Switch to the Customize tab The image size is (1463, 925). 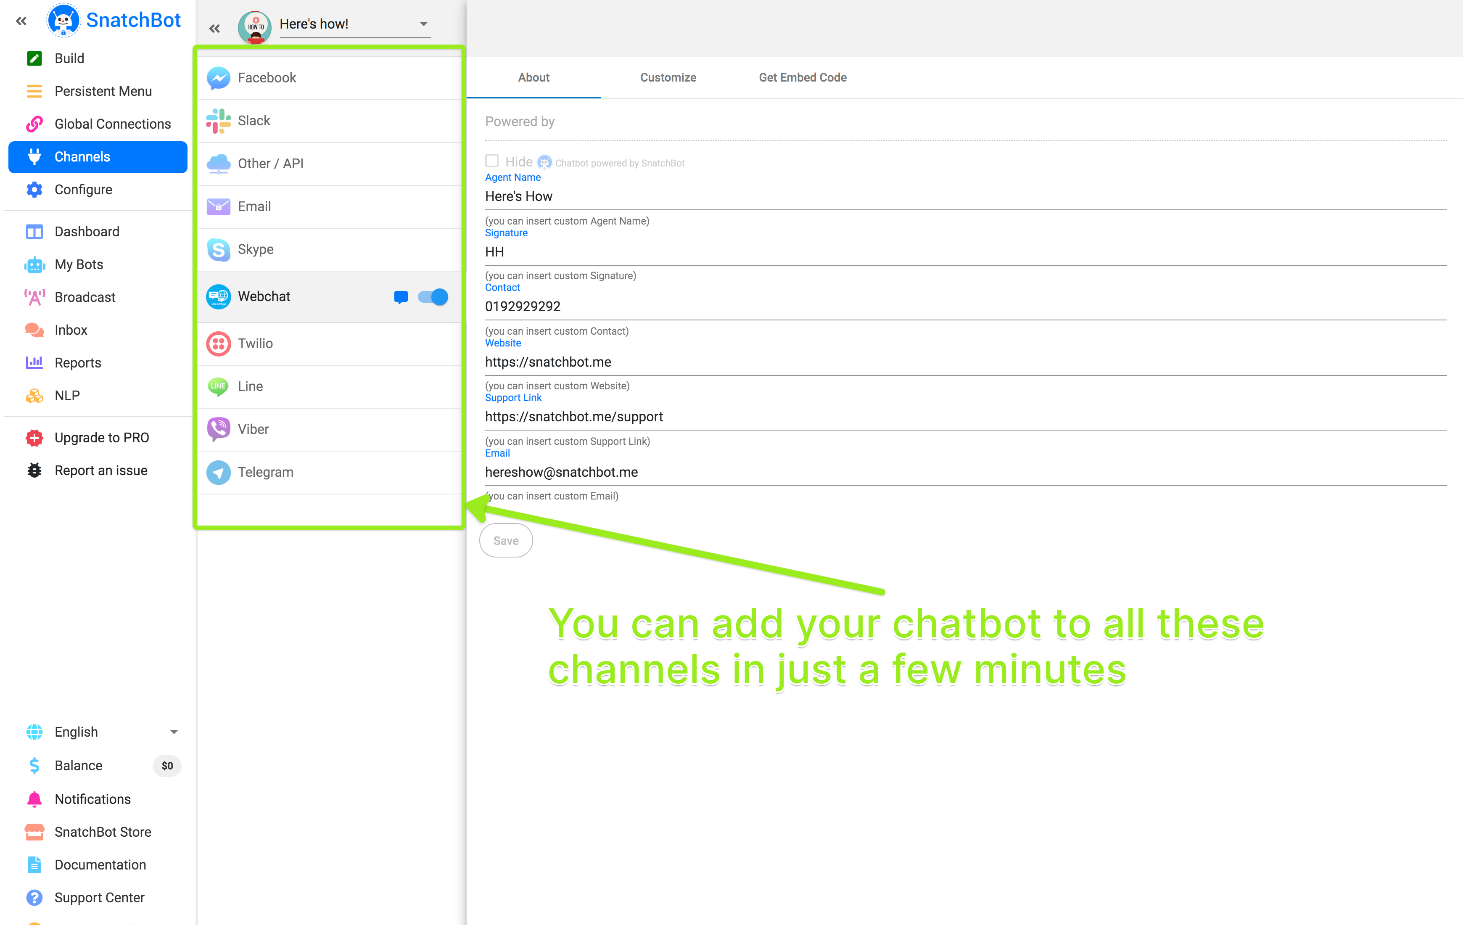coord(668,78)
